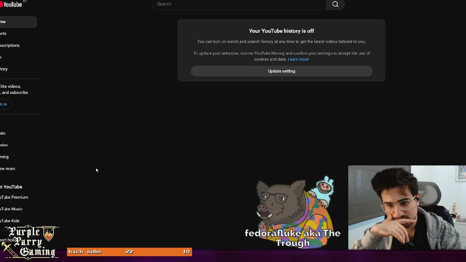Click 'Your YouTube history is off' heading
Image resolution: width=466 pixels, height=262 pixels.
pyautogui.click(x=281, y=31)
